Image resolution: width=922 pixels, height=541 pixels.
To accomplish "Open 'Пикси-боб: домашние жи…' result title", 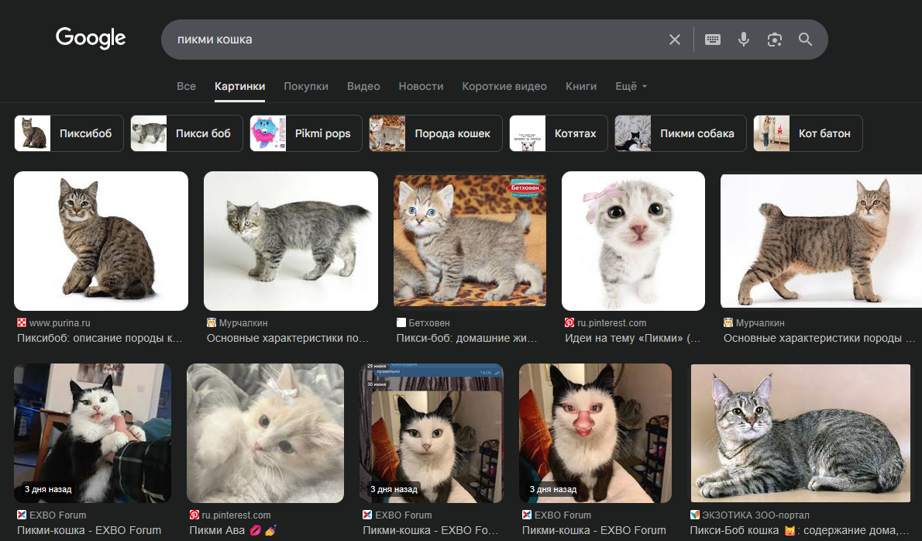I will pyautogui.click(x=467, y=338).
